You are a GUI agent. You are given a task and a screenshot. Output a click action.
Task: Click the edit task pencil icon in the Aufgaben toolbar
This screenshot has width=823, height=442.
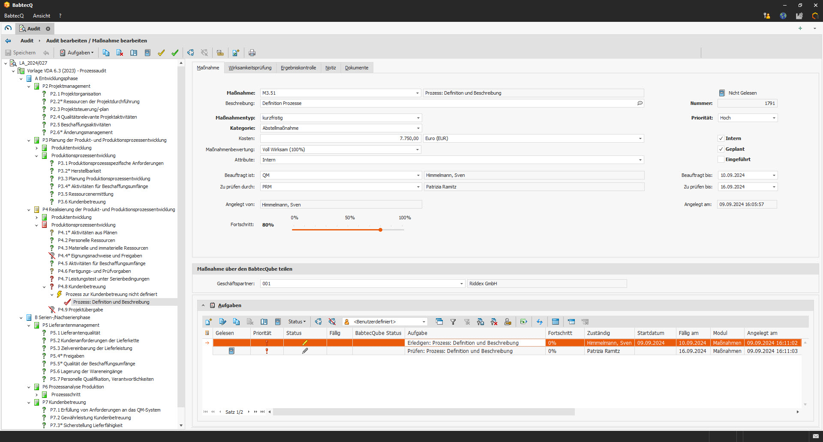(x=222, y=322)
